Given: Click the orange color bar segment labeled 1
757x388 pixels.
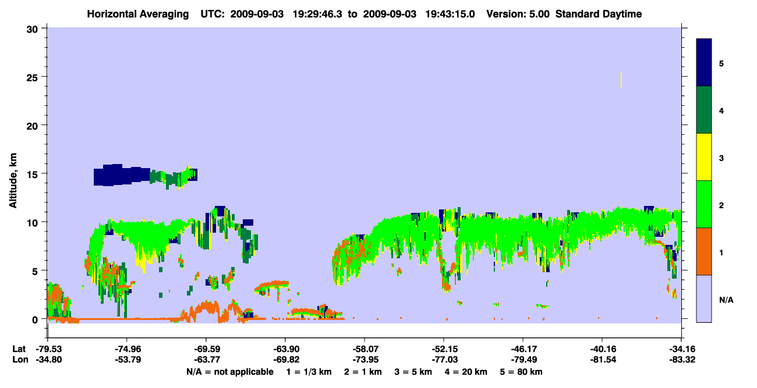Looking at the screenshot, I should pyautogui.click(x=704, y=251).
